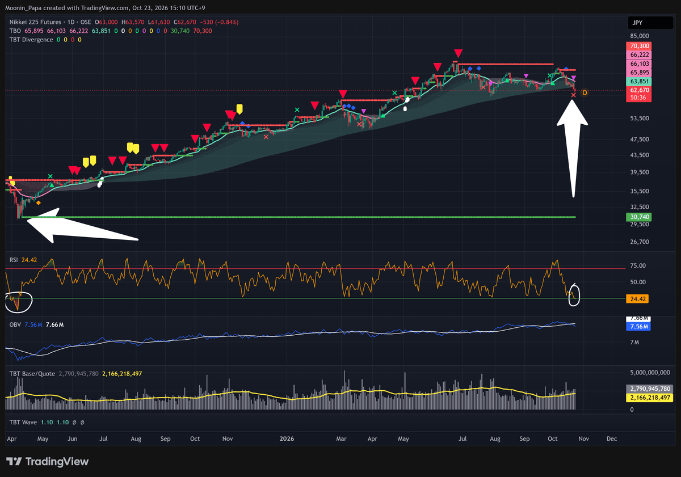Viewport: 681px width, 477px height.
Task: Click the Dec label on the time axis
Action: point(612,438)
